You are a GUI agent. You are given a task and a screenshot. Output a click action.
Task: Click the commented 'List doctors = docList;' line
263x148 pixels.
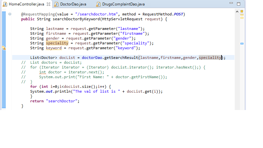(x=56, y=62)
